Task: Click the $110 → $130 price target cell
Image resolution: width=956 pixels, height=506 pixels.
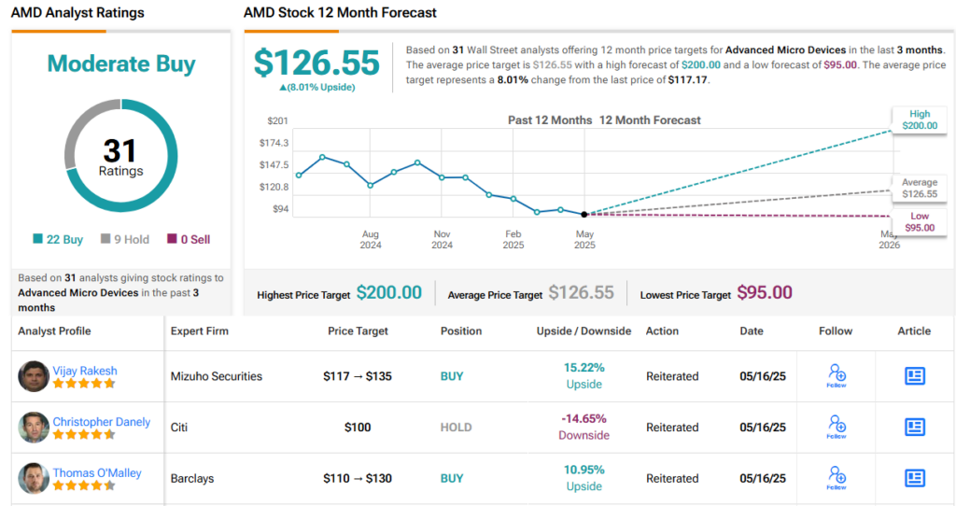Action: pos(358,479)
